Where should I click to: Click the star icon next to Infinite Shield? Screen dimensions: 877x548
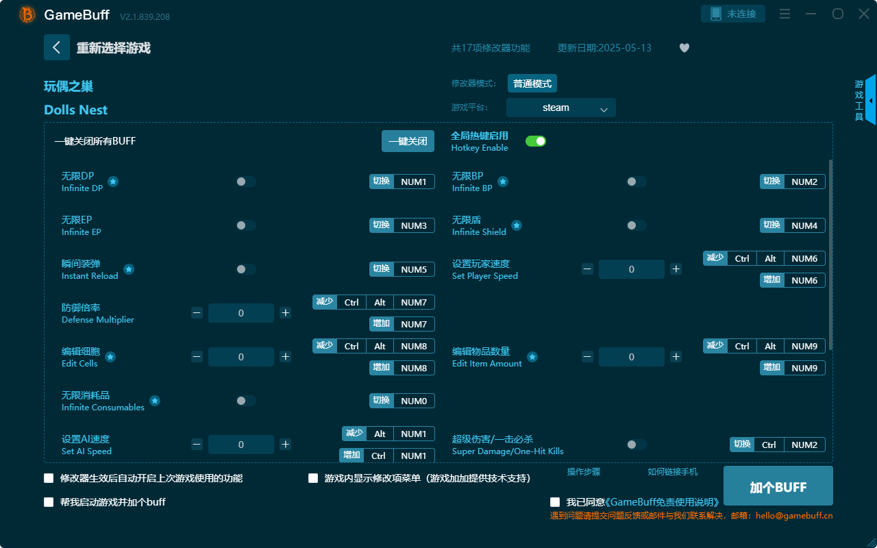coord(516,225)
